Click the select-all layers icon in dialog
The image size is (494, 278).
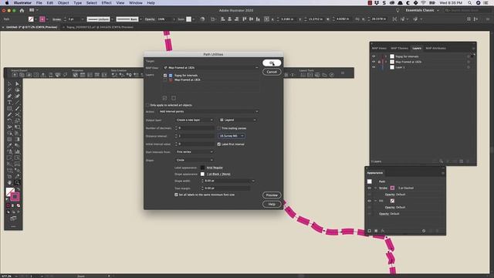click(164, 98)
